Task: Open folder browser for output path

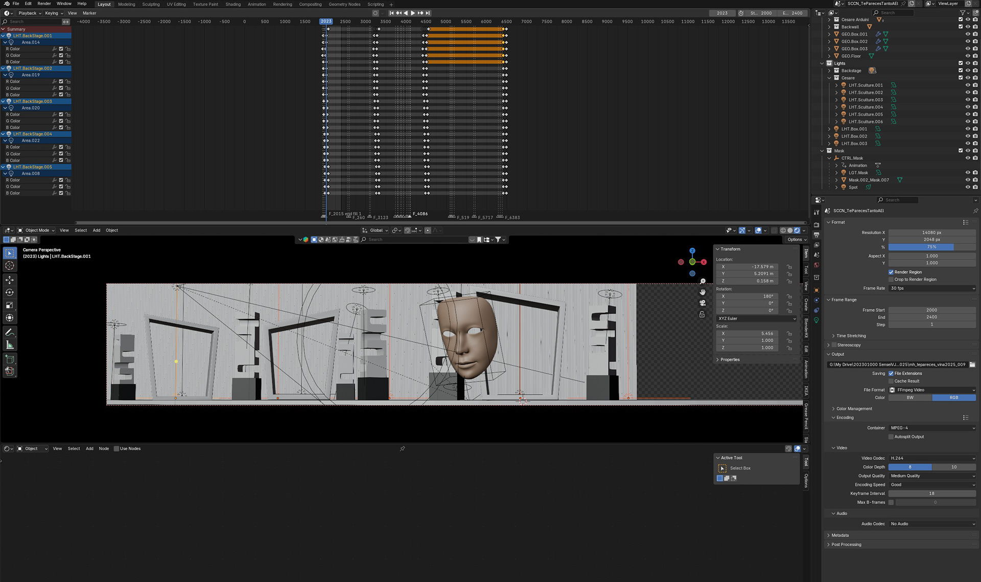Action: click(972, 365)
